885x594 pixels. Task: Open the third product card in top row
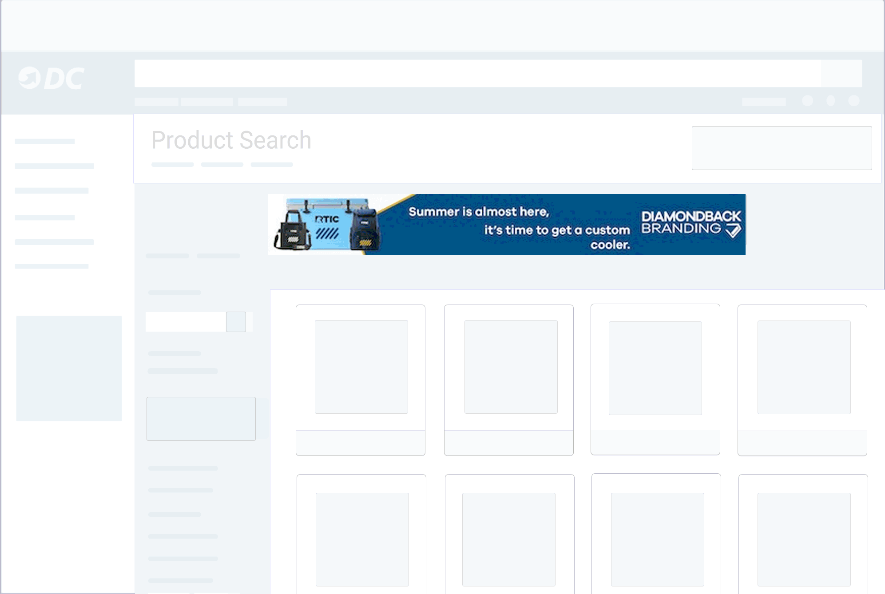pos(655,379)
